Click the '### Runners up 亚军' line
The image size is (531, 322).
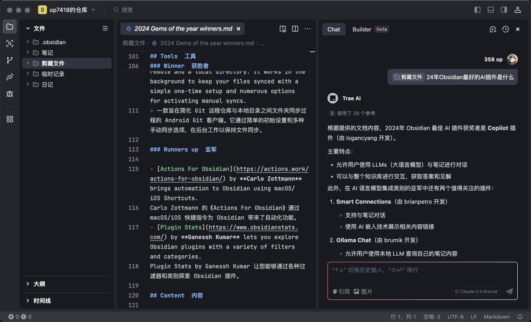[x=183, y=149]
